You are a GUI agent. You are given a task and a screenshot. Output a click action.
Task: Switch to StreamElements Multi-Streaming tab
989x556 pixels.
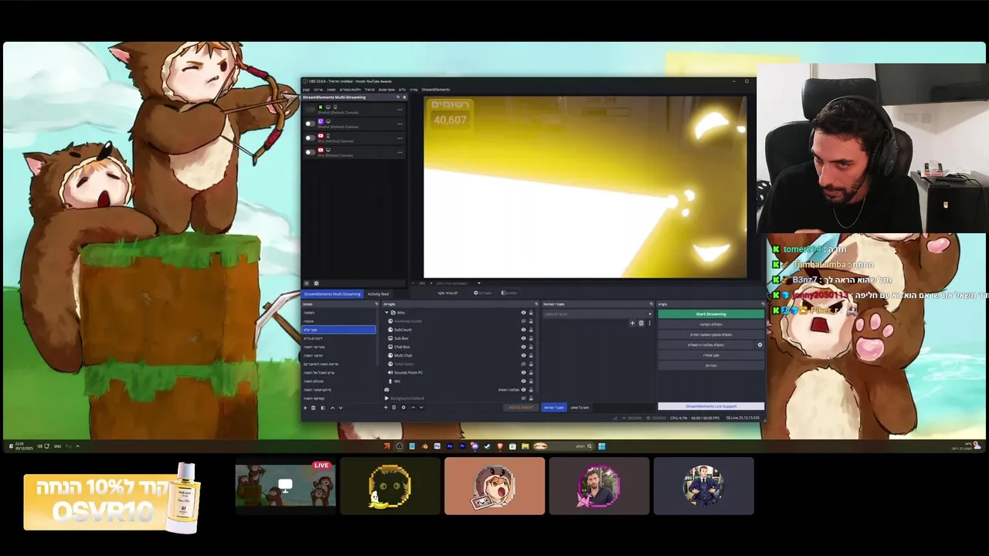(x=332, y=294)
